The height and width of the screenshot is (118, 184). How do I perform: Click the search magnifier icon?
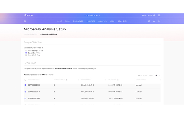point(25,21)
